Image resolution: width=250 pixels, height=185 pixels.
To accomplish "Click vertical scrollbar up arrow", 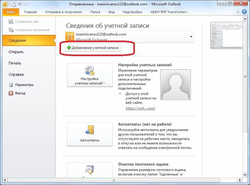I will pos(245,19).
